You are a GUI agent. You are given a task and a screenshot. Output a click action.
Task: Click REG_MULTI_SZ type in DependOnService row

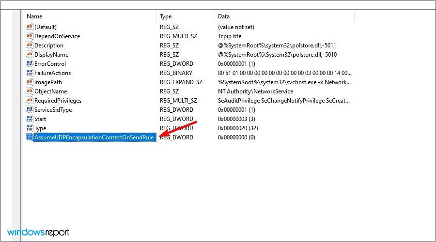(178, 36)
